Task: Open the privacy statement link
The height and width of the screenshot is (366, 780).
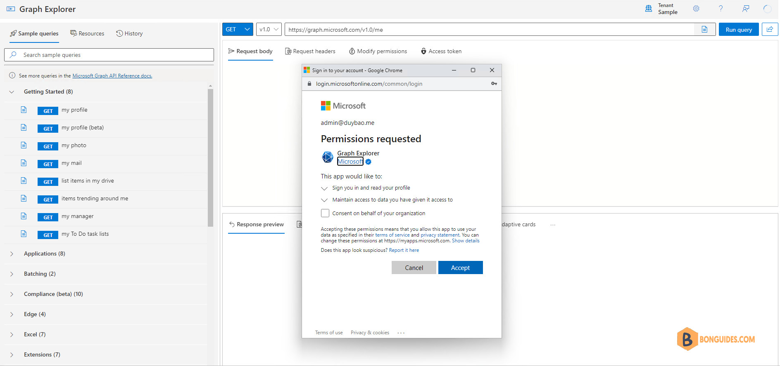Action: coord(440,235)
